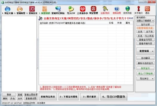Image resolution: width=157 pixels, height=106 pixels.
Task: Click the music note banner icon
Action: (41, 18)
